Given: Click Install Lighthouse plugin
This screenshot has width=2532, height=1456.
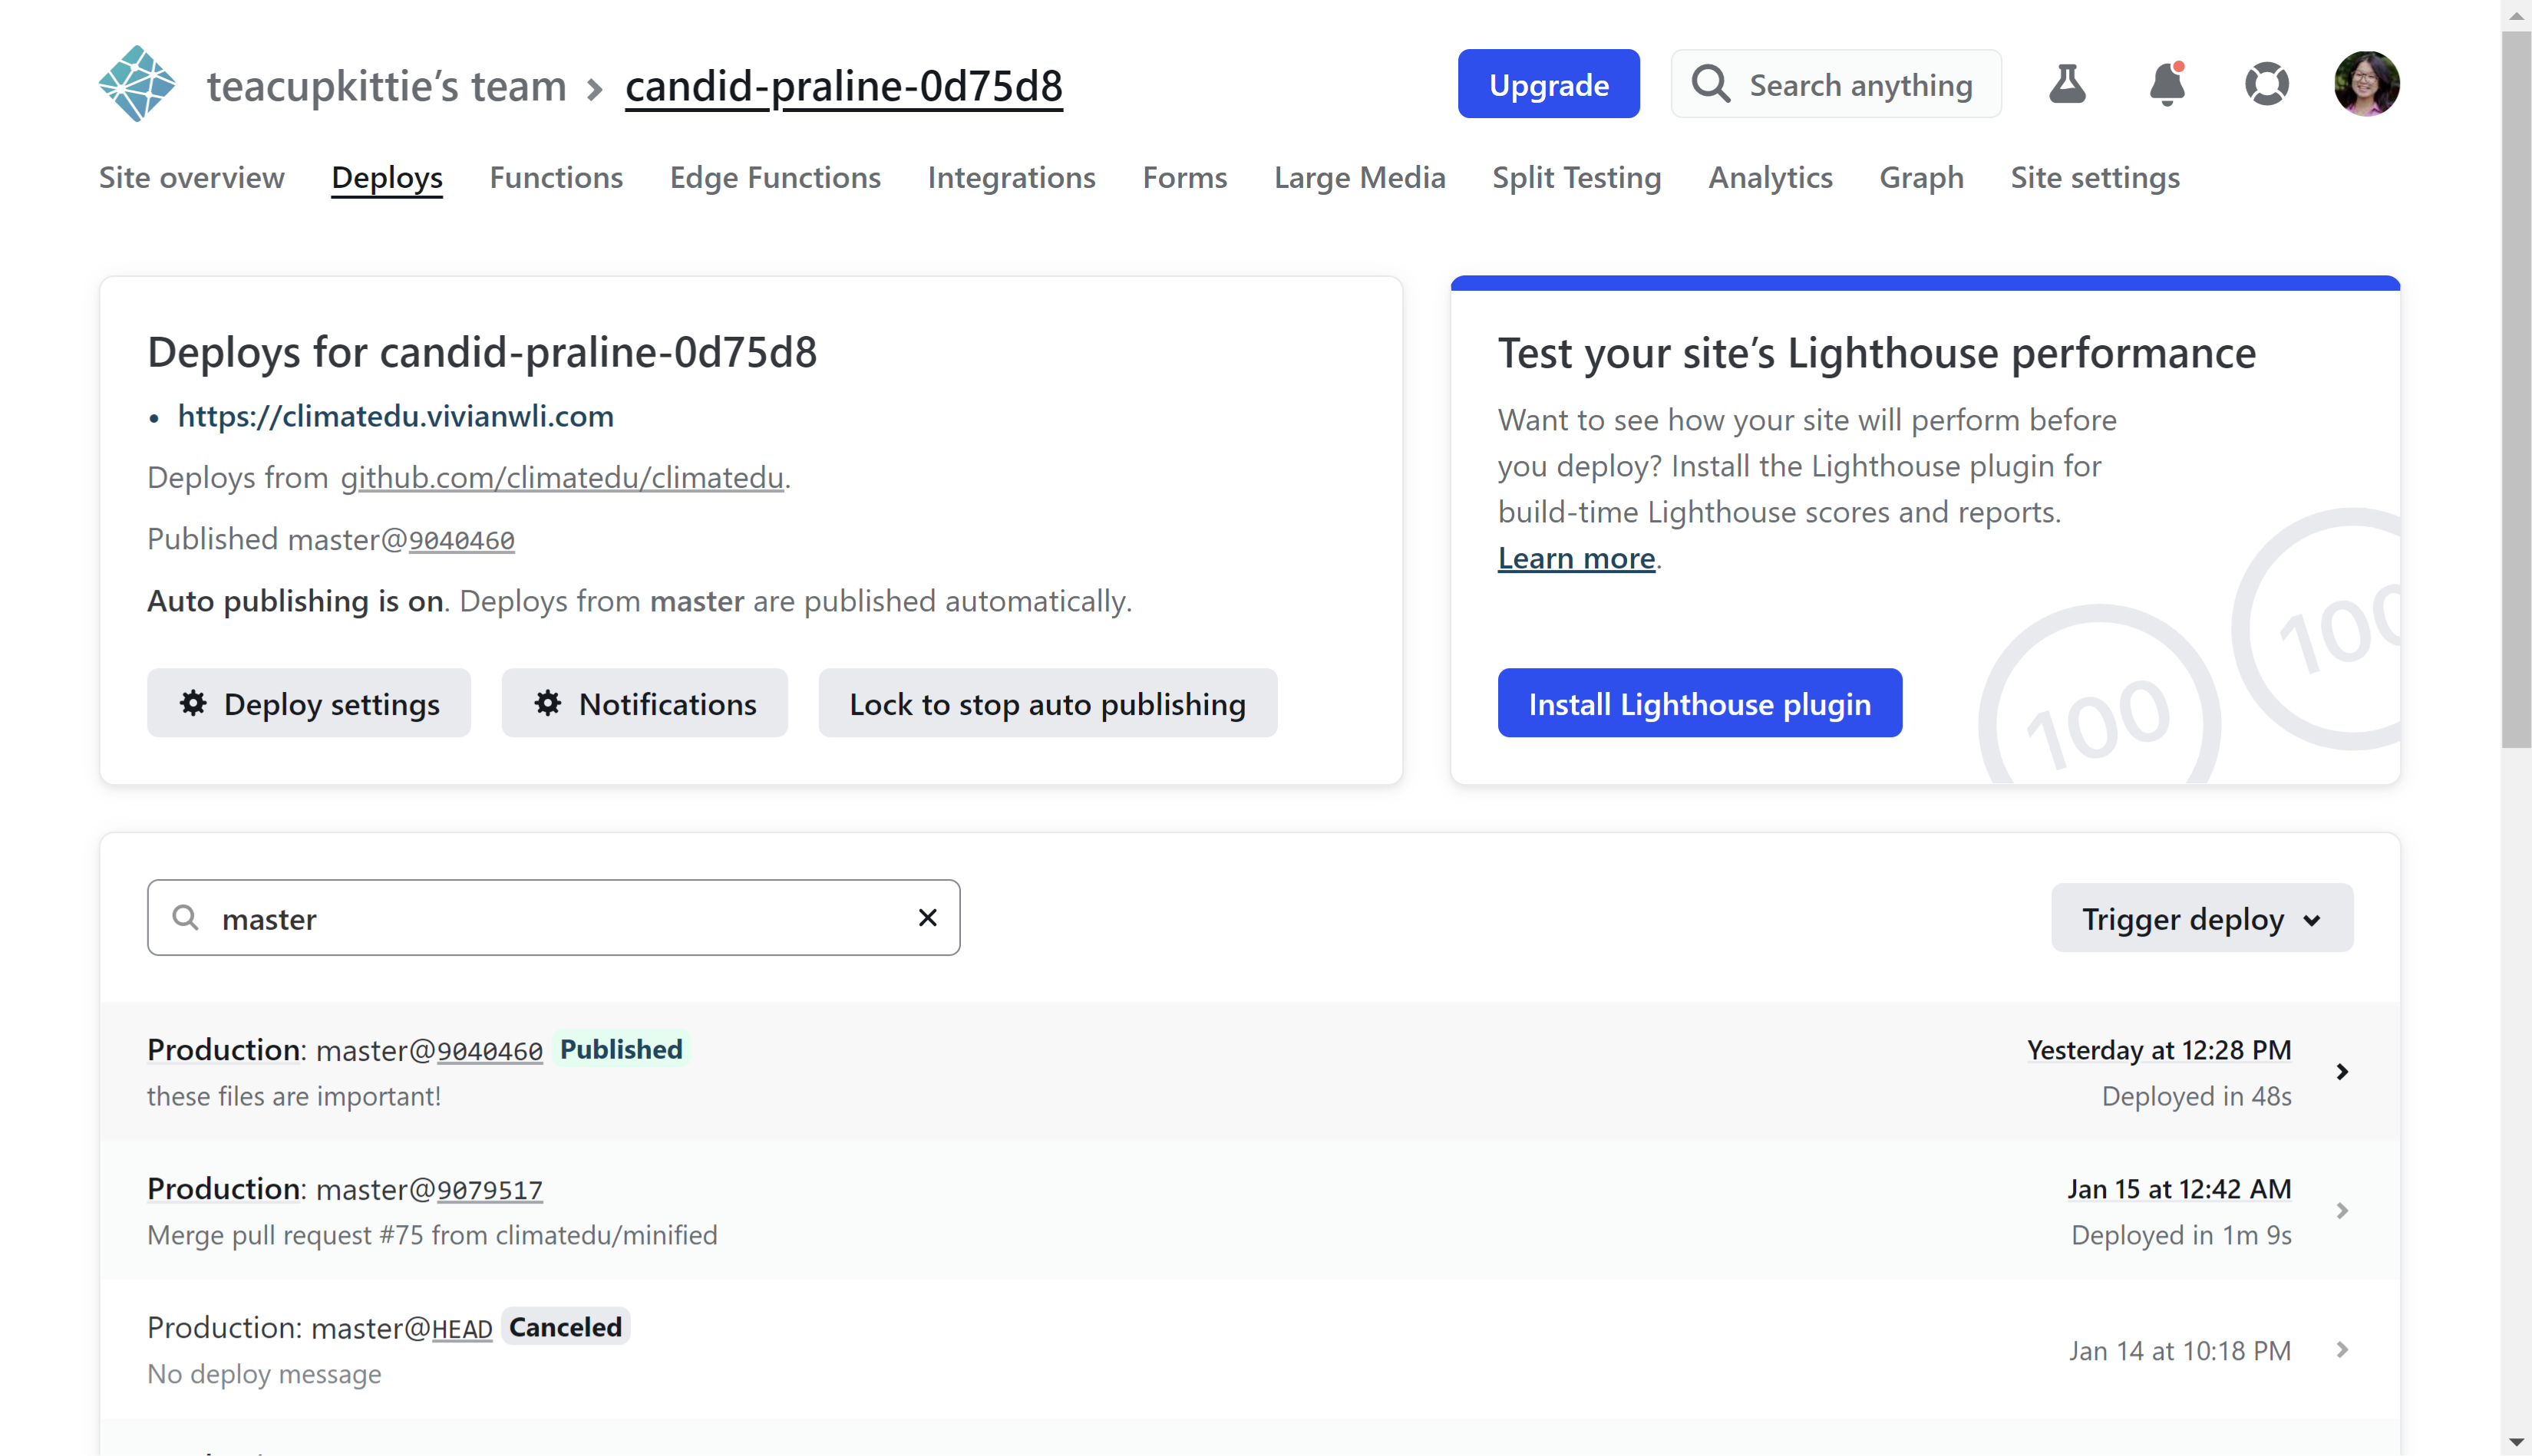Looking at the screenshot, I should (1700, 703).
